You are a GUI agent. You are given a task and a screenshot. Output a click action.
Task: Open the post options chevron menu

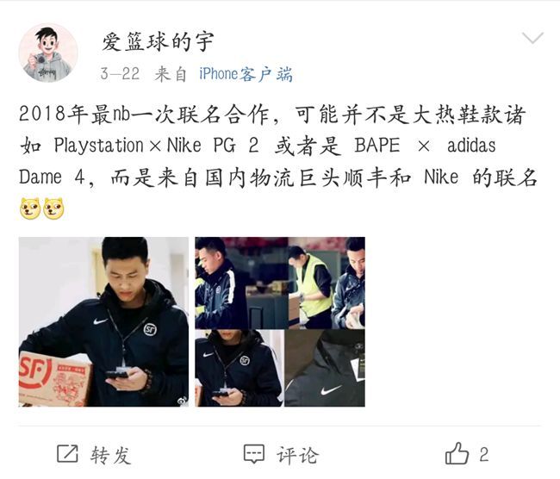click(532, 38)
